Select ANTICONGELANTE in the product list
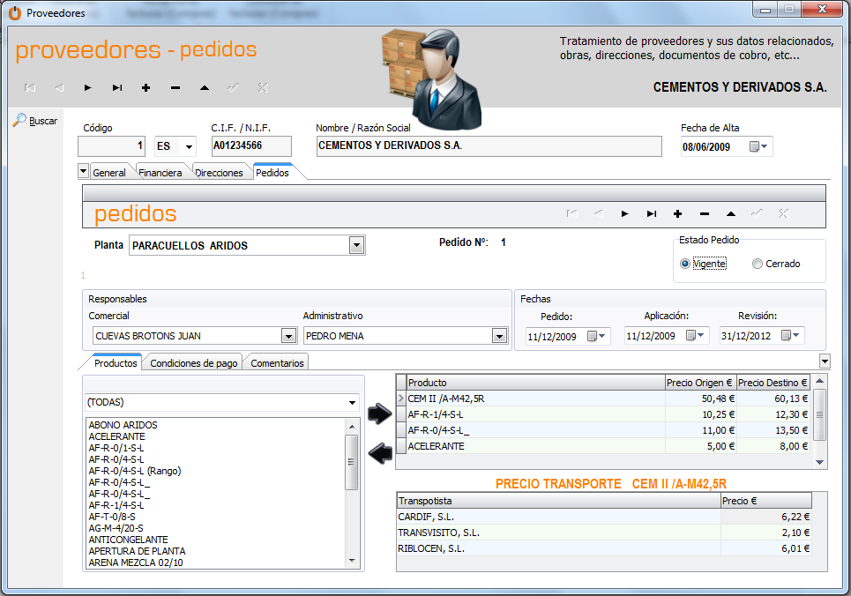Image resolution: width=851 pixels, height=596 pixels. (128, 540)
